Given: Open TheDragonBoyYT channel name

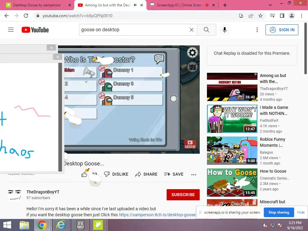Looking at the screenshot, I should (x=43, y=192).
